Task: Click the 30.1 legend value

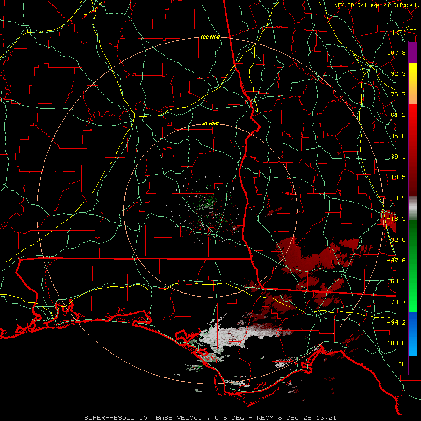Action: point(398,157)
